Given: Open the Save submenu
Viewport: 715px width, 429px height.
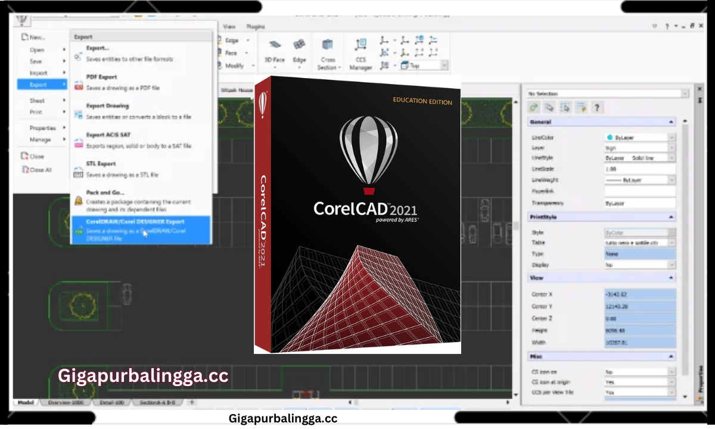Looking at the screenshot, I should 41,61.
